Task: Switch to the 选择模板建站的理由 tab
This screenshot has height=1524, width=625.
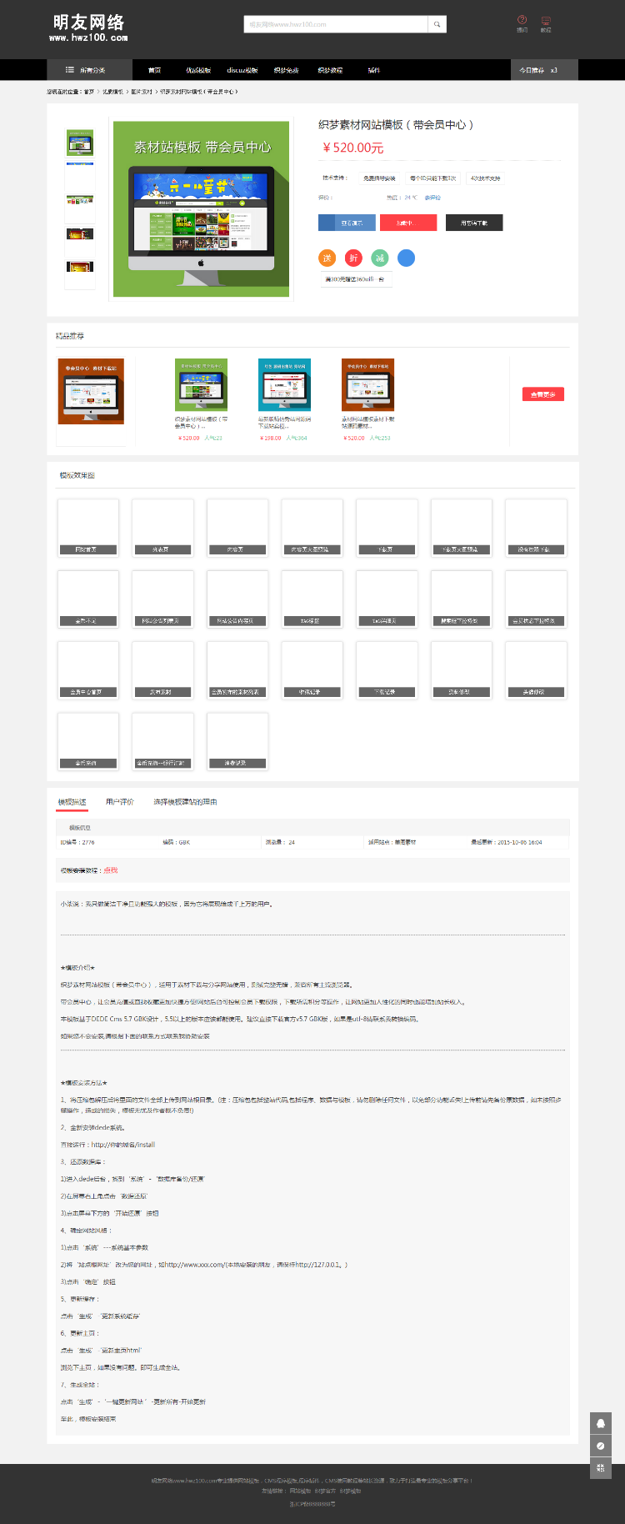Action: pyautogui.click(x=185, y=802)
